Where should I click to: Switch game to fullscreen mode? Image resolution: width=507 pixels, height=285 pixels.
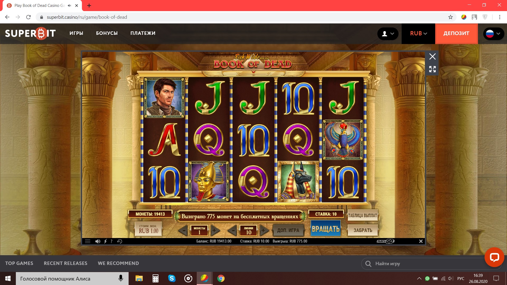pyautogui.click(x=432, y=69)
